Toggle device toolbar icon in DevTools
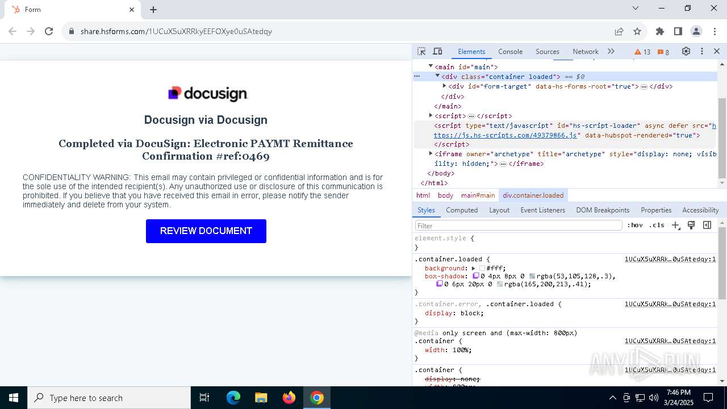 click(x=437, y=51)
